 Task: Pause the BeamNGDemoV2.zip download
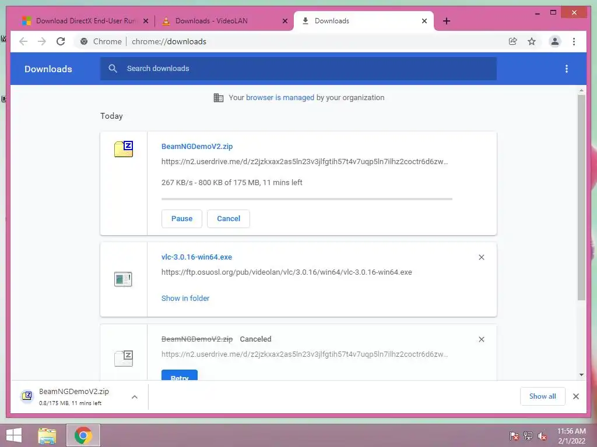click(182, 219)
